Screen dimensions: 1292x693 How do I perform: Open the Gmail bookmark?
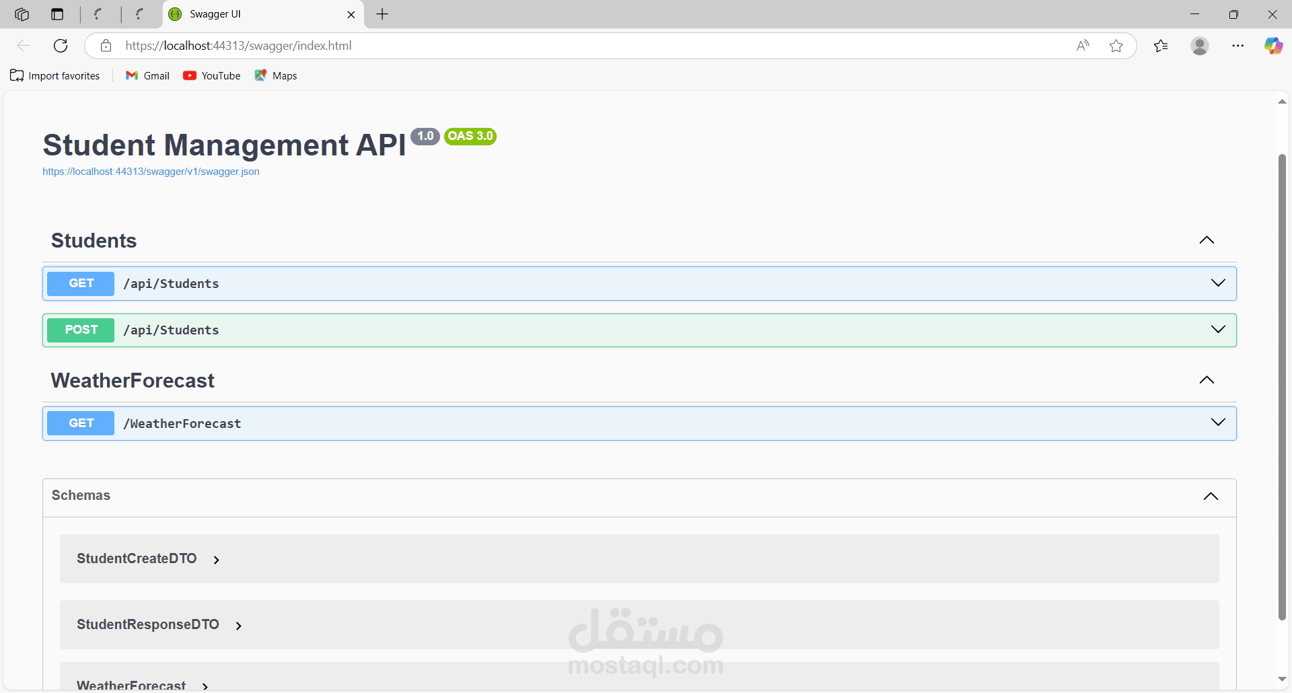pos(148,76)
